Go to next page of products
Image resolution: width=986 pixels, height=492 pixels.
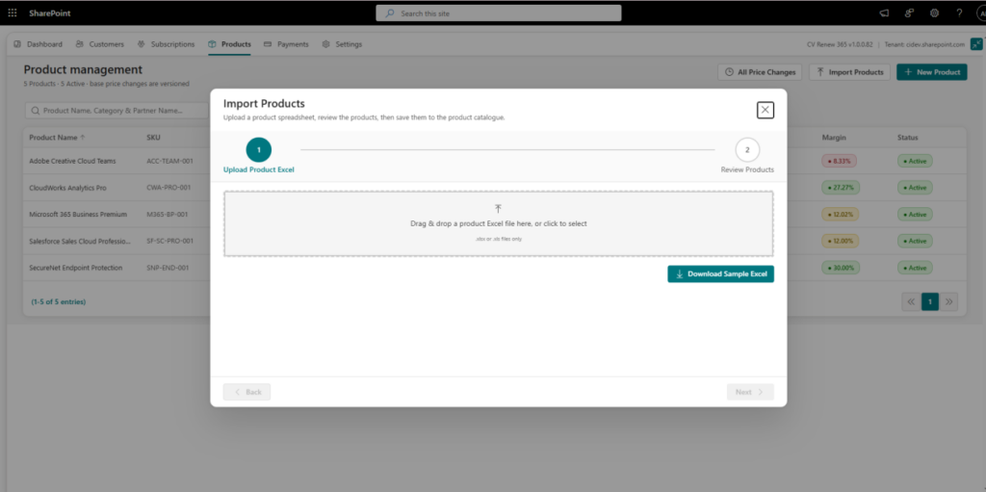tap(948, 301)
